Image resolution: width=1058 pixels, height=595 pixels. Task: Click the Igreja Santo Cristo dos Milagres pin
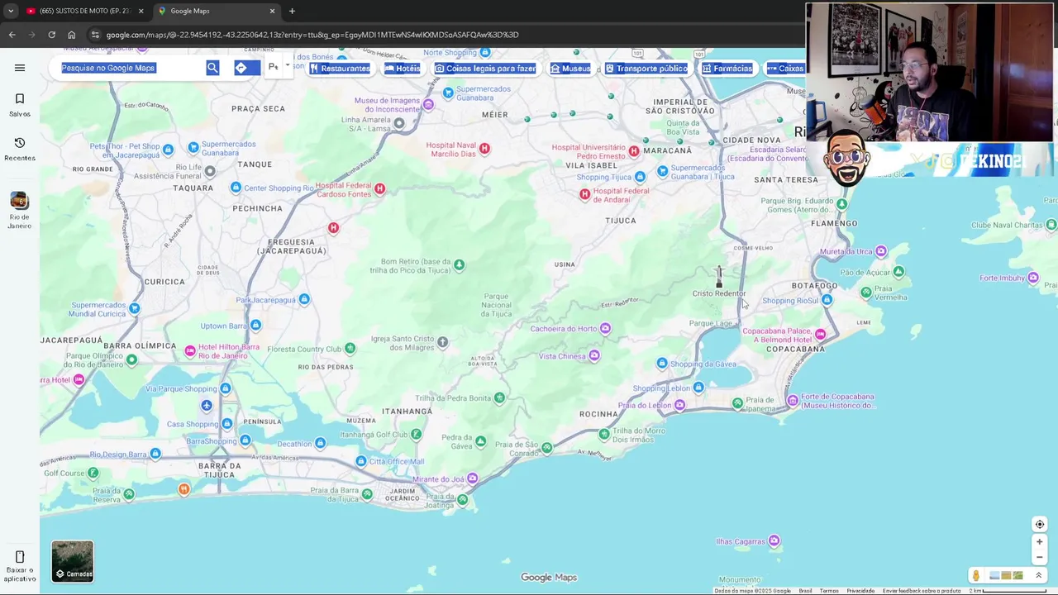point(442,342)
